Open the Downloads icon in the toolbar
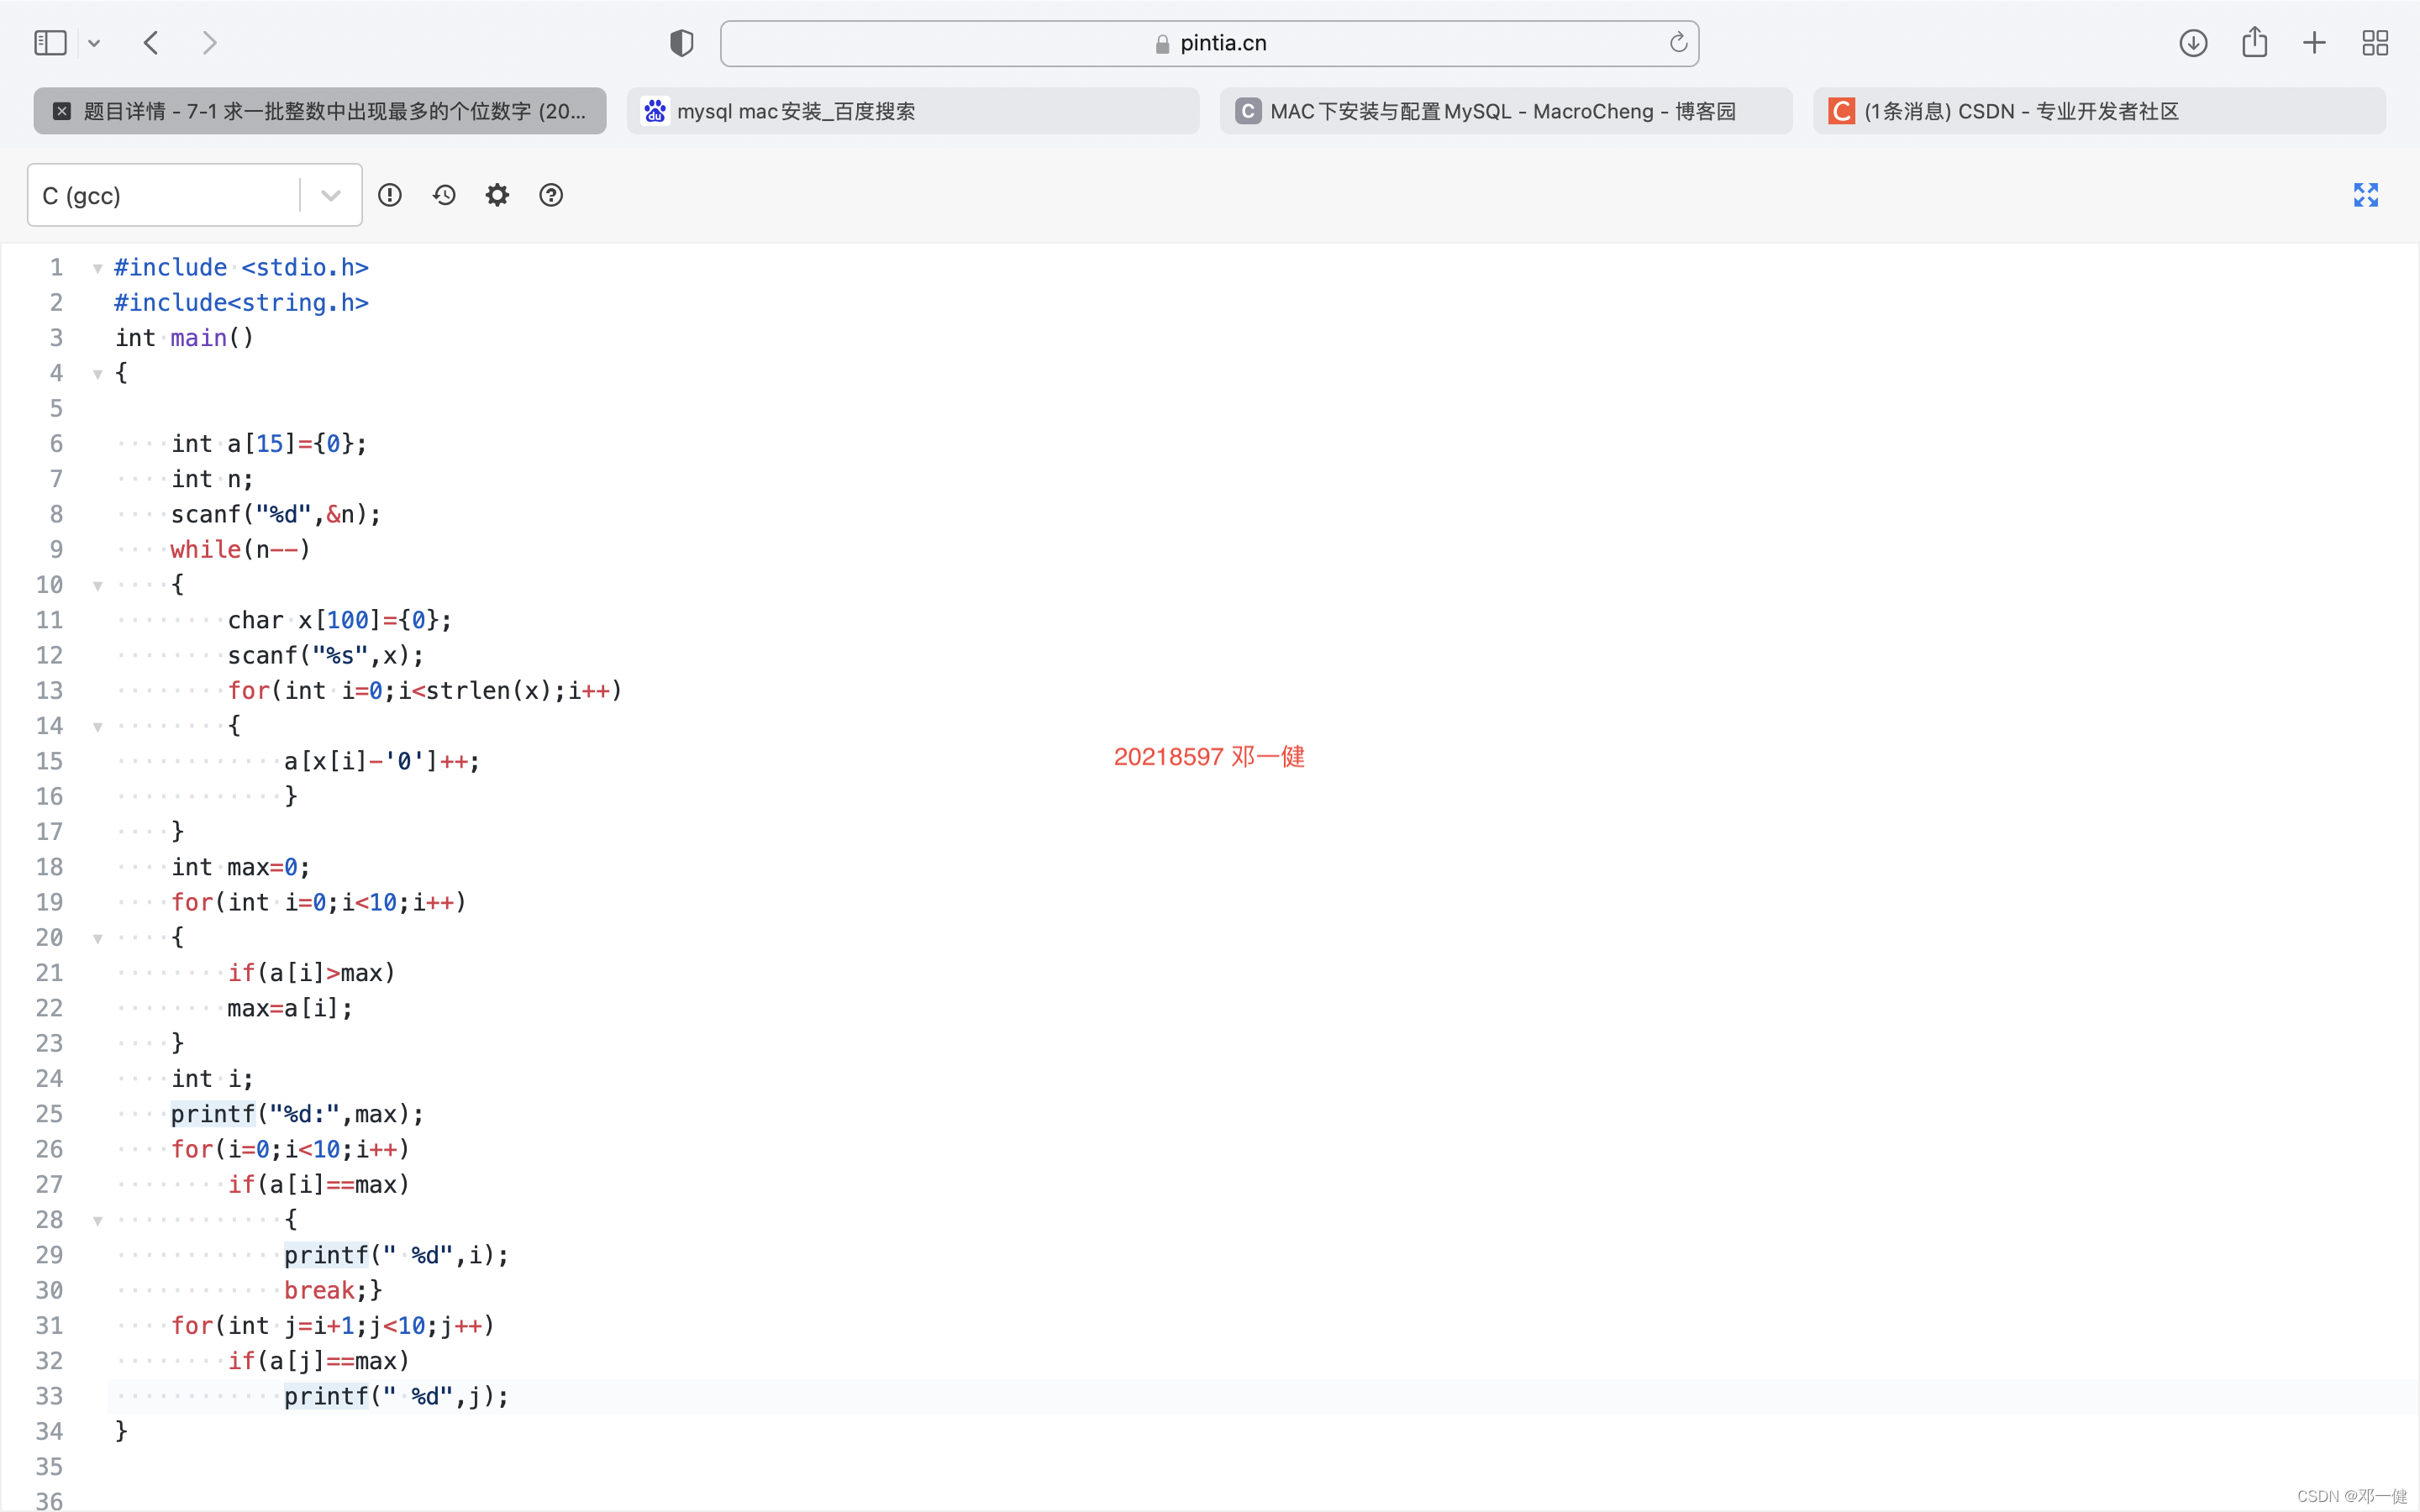This screenshot has width=2420, height=1512. (x=2193, y=43)
